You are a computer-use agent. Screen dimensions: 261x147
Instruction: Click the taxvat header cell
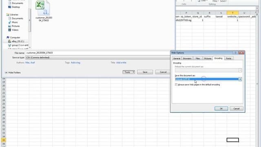pyautogui.click(x=221, y=16)
